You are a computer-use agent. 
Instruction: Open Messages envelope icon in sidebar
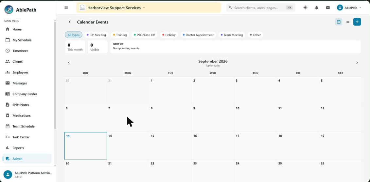[8, 83]
